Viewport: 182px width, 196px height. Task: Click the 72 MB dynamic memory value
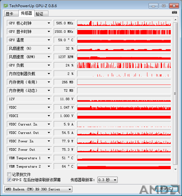tap(65, 91)
